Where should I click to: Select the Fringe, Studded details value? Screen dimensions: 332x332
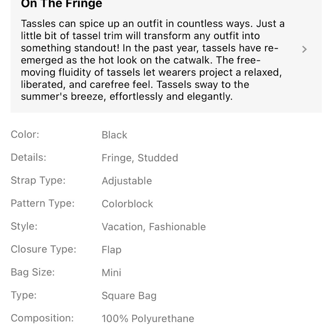tap(140, 158)
